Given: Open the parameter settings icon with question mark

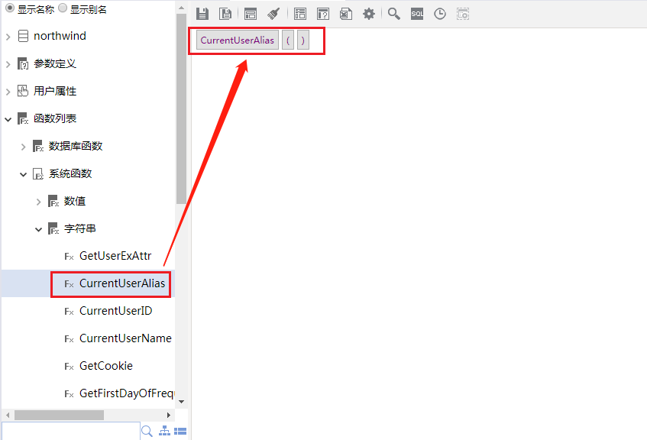Looking at the screenshot, I should 323,14.
